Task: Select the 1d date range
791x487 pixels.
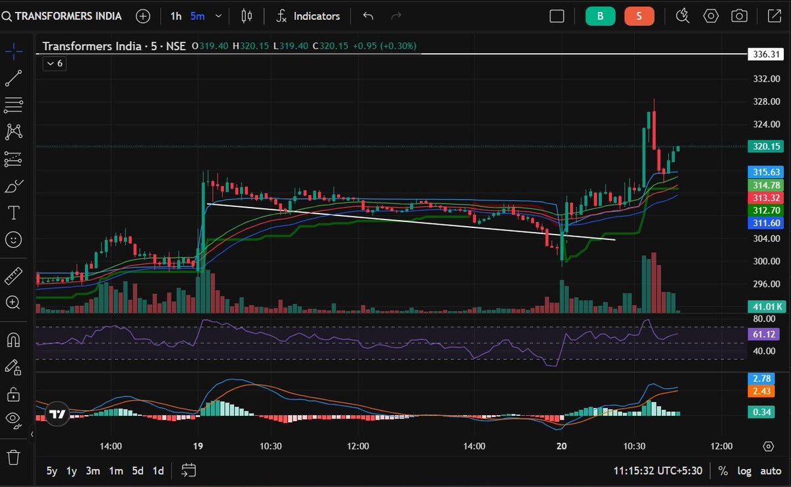Action: pyautogui.click(x=158, y=471)
